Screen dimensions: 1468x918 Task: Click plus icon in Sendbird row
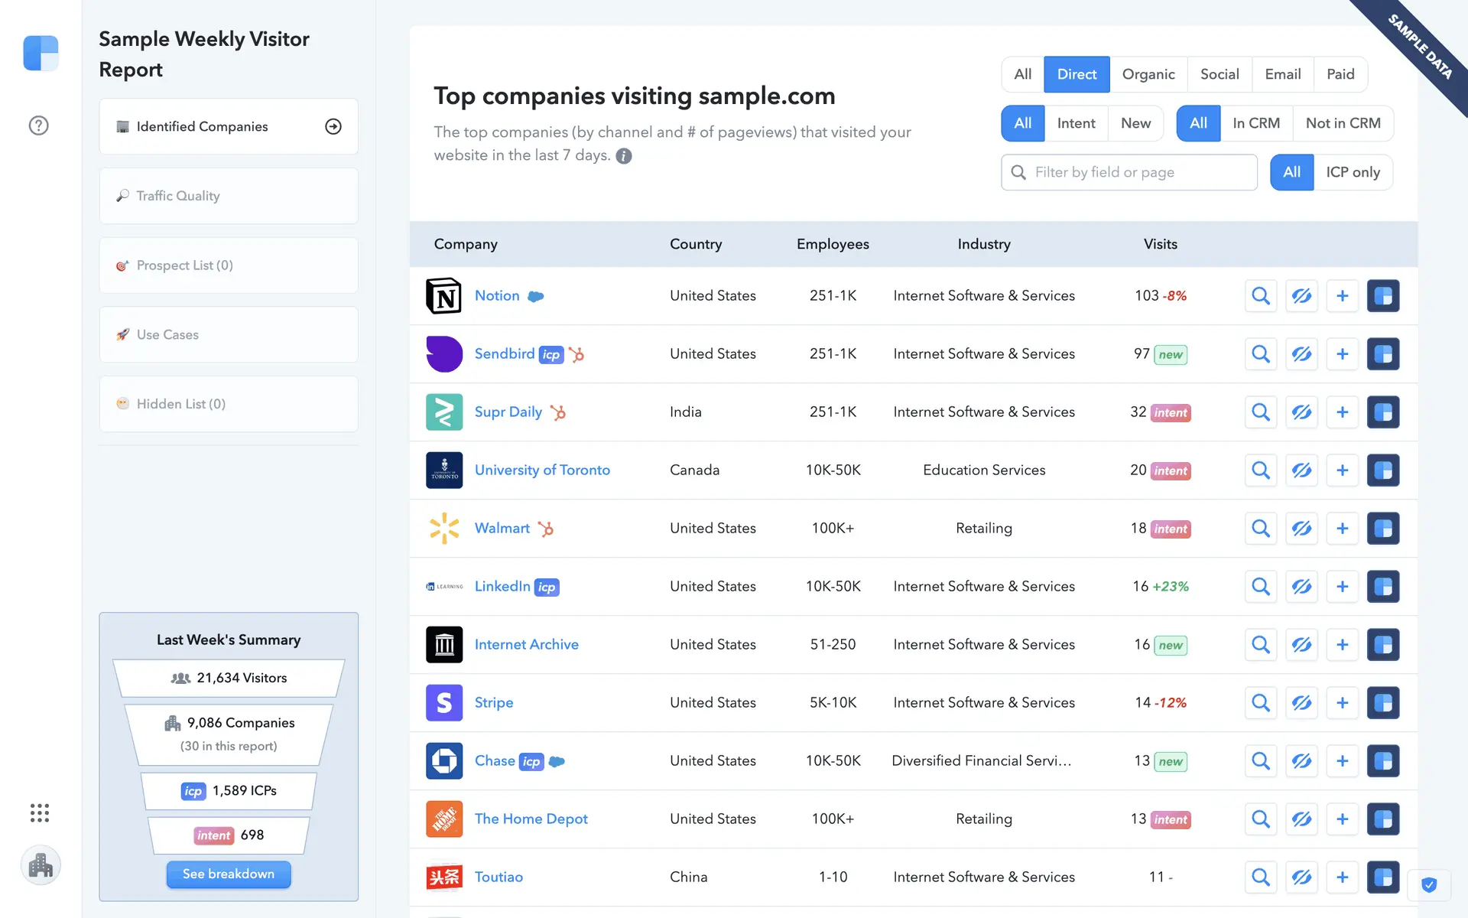point(1342,354)
